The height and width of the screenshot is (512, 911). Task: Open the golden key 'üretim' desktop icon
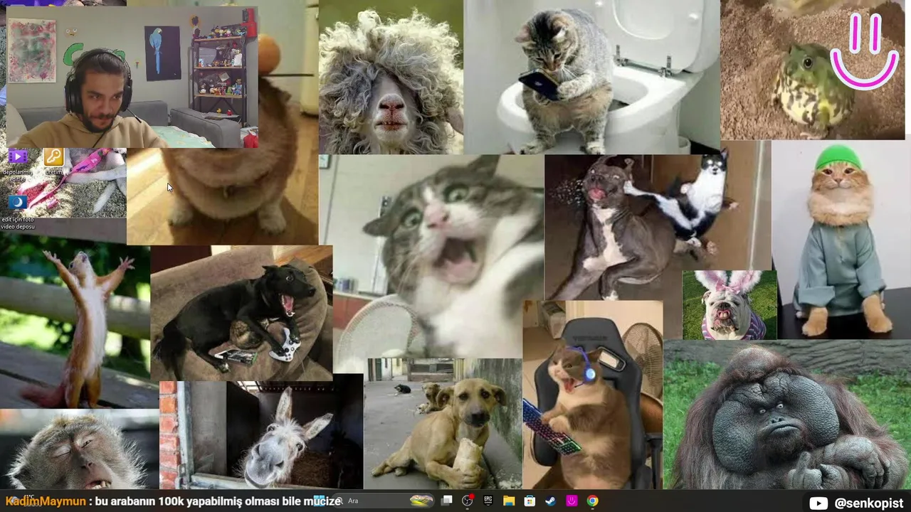coord(53,157)
